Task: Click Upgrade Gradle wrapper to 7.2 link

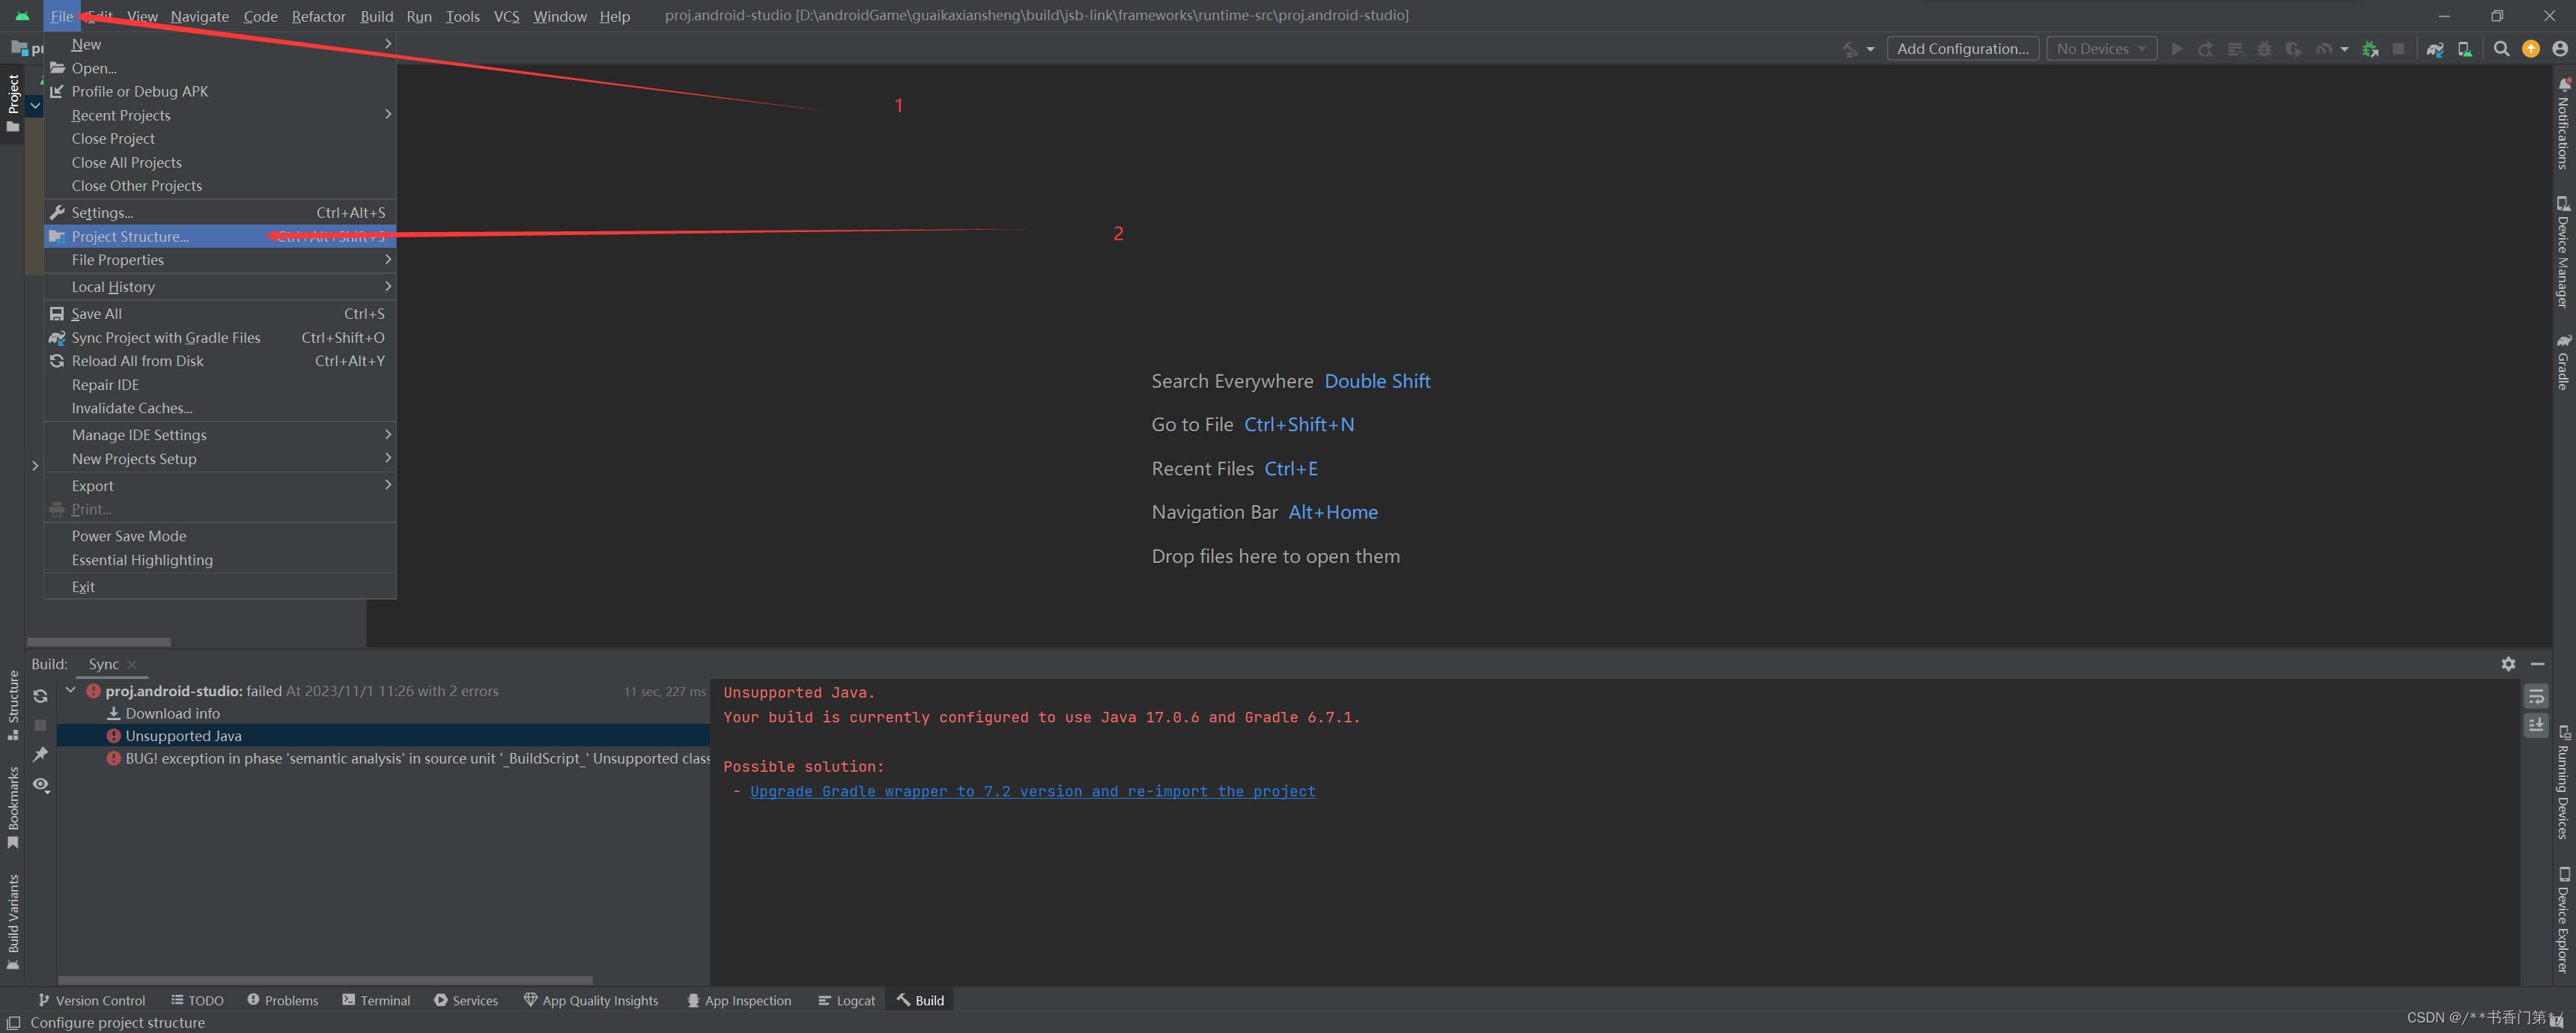Action: pyautogui.click(x=1032, y=791)
